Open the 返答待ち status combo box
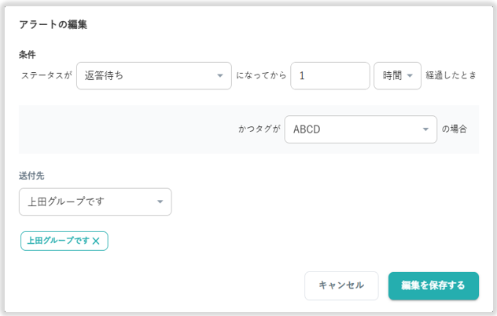The image size is (497, 316). click(145, 76)
